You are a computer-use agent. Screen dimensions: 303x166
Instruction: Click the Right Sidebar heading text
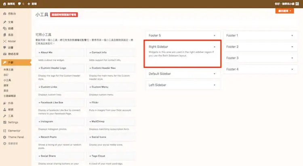point(158,47)
